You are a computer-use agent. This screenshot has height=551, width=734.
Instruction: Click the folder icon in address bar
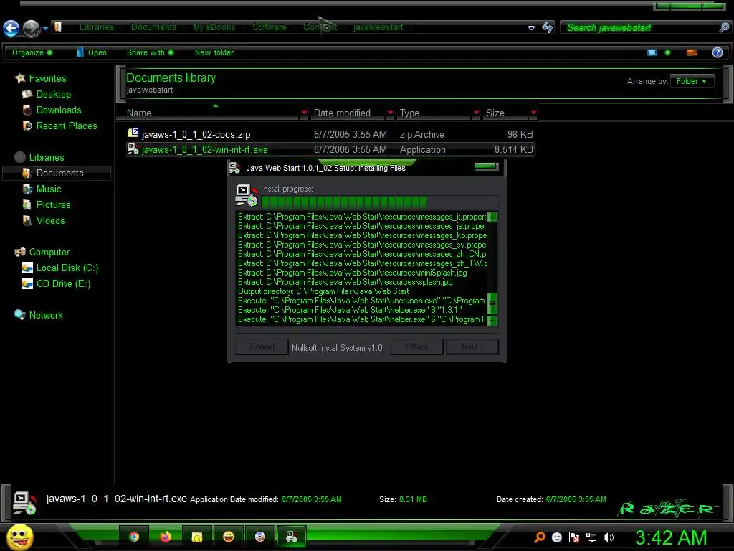pyautogui.click(x=57, y=27)
